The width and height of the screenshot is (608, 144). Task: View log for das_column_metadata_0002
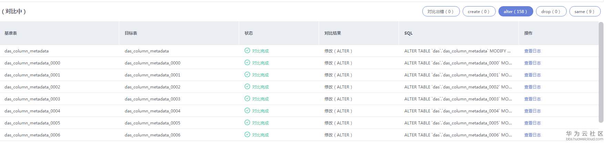point(532,87)
